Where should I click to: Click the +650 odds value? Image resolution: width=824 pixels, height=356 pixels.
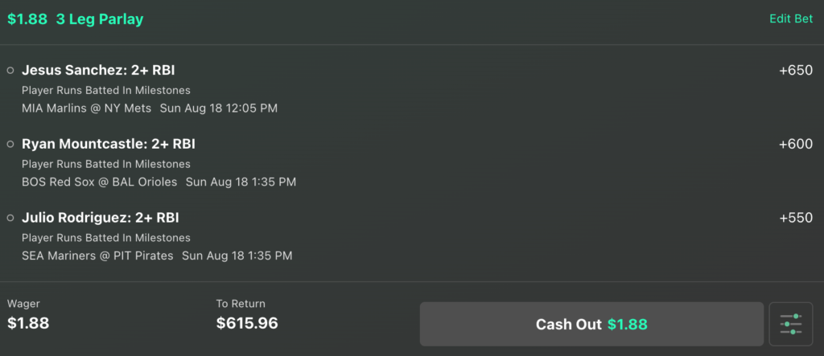(796, 71)
